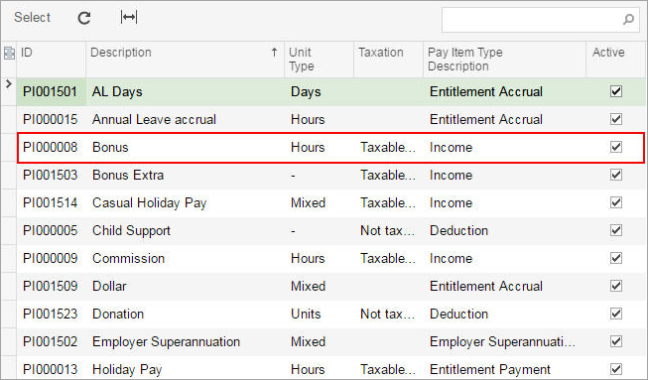
Task: Click the Commission description
Action: (x=129, y=259)
